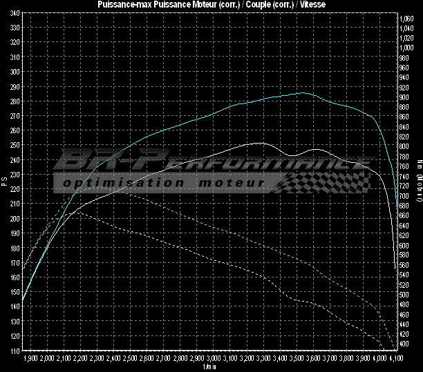Click the 1,800 label on the RPM axis

30,360
